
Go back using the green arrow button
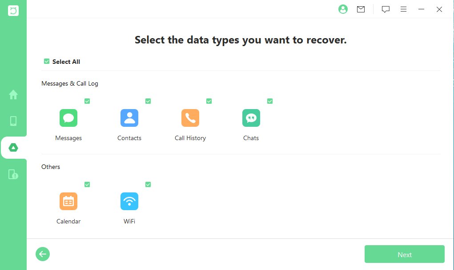(x=42, y=254)
